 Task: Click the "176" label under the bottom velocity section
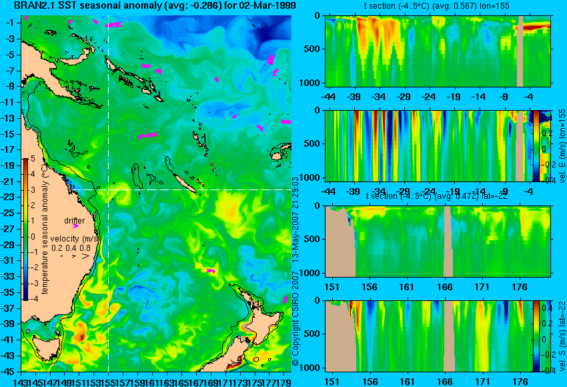click(x=520, y=382)
